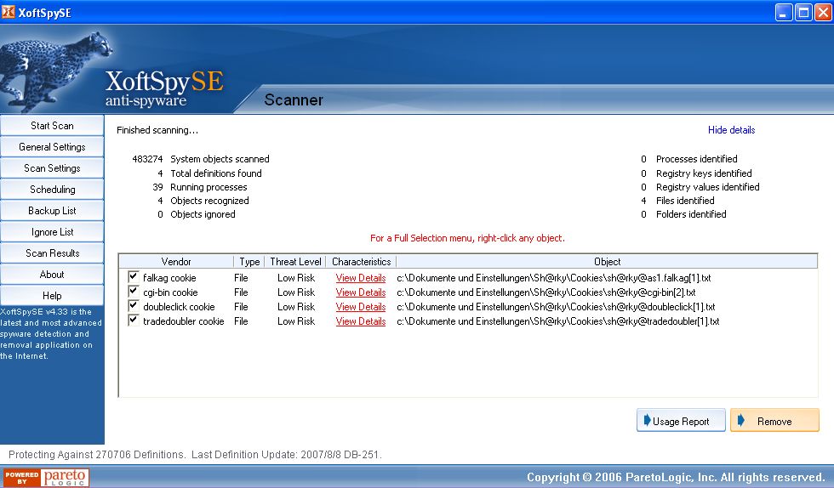Click the ParetoLogic logo in footer
Screen dimensions: 834x488
[x=46, y=477]
